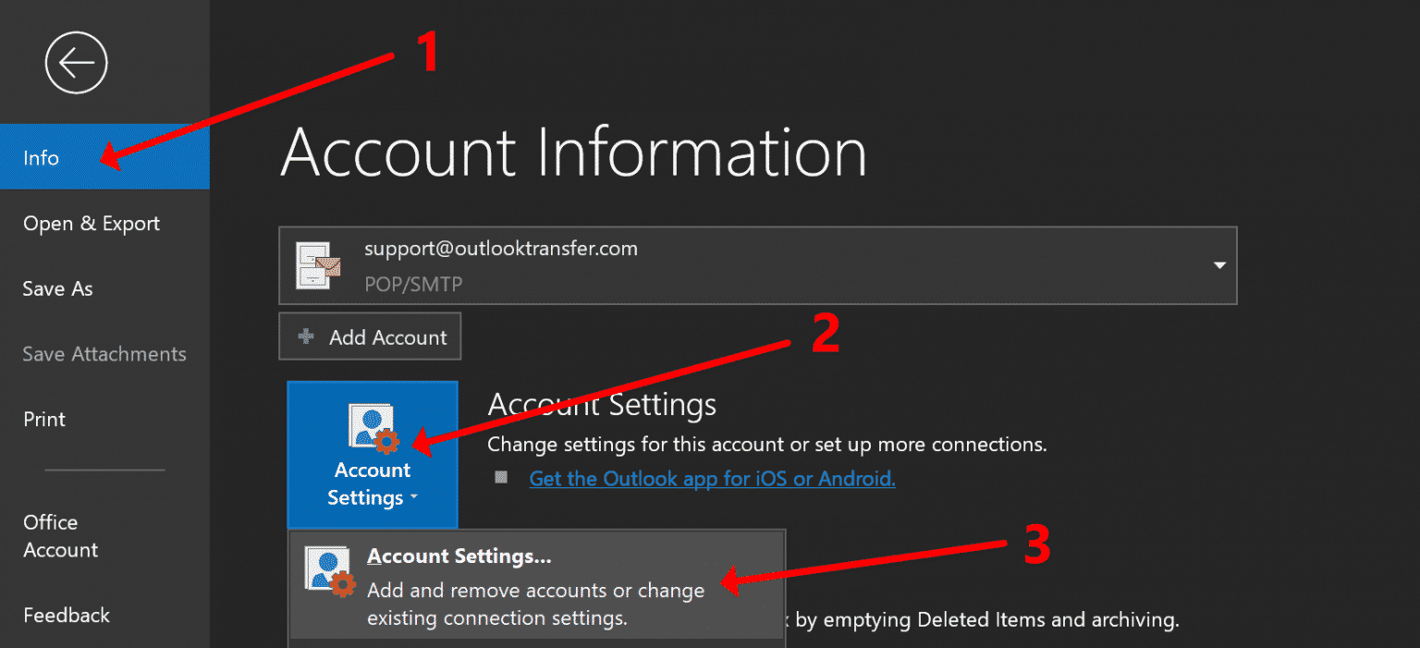Click the square bullet icon before the Outlook app link
This screenshot has height=648, width=1420.
pyautogui.click(x=500, y=478)
